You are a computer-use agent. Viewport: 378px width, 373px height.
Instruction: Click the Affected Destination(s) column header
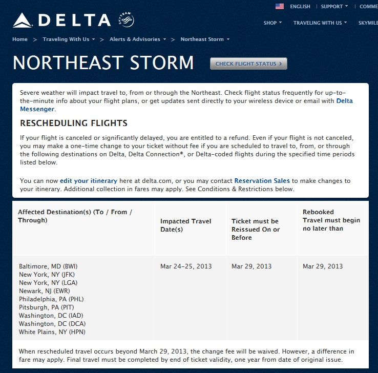75,216
